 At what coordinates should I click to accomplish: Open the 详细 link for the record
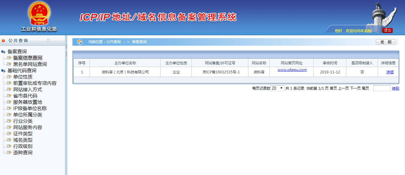coord(390,72)
